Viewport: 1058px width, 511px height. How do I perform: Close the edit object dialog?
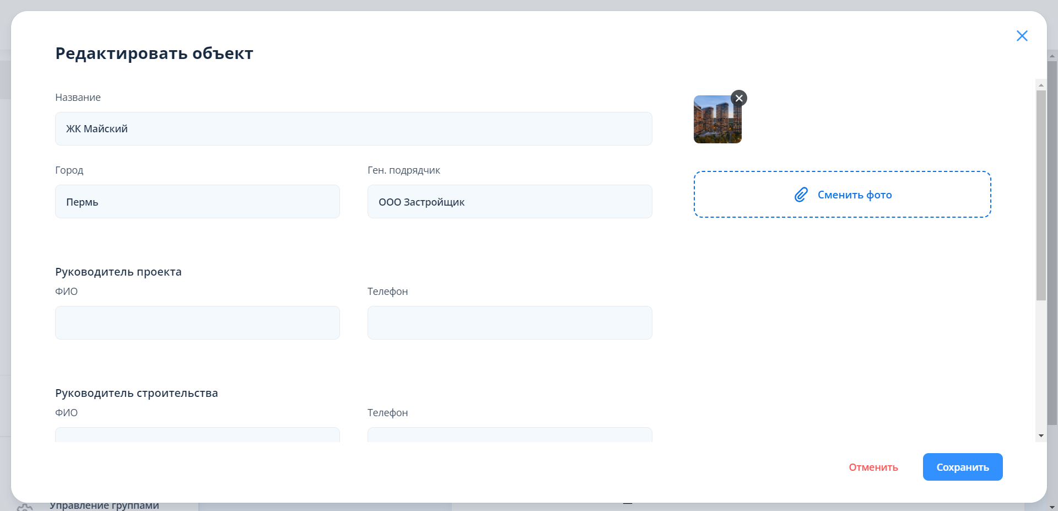tap(1022, 36)
